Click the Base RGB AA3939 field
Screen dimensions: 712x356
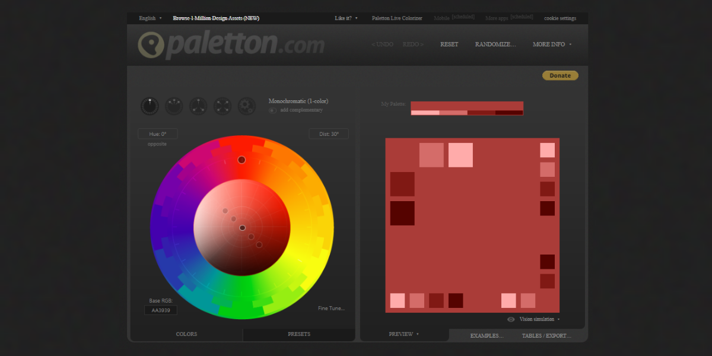[x=161, y=310]
